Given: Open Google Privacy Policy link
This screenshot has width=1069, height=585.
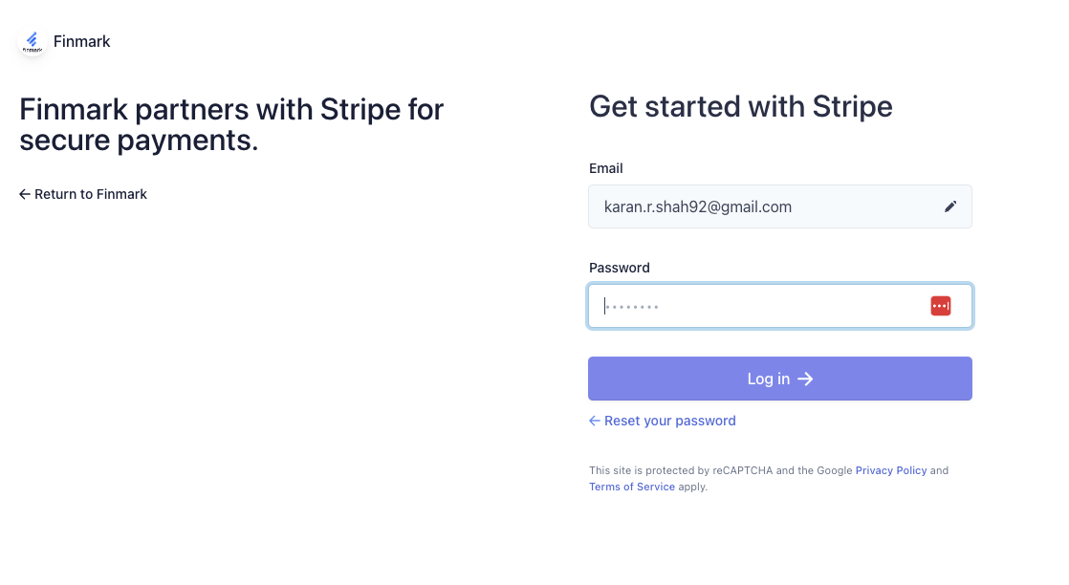Looking at the screenshot, I should (891, 470).
